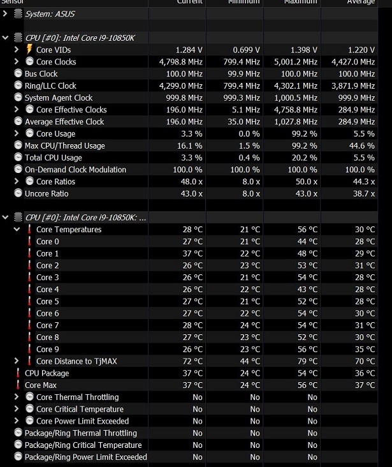The image size is (392, 467).
Task: Click the chip icon beside System: ASUS
Action: [x=18, y=13]
